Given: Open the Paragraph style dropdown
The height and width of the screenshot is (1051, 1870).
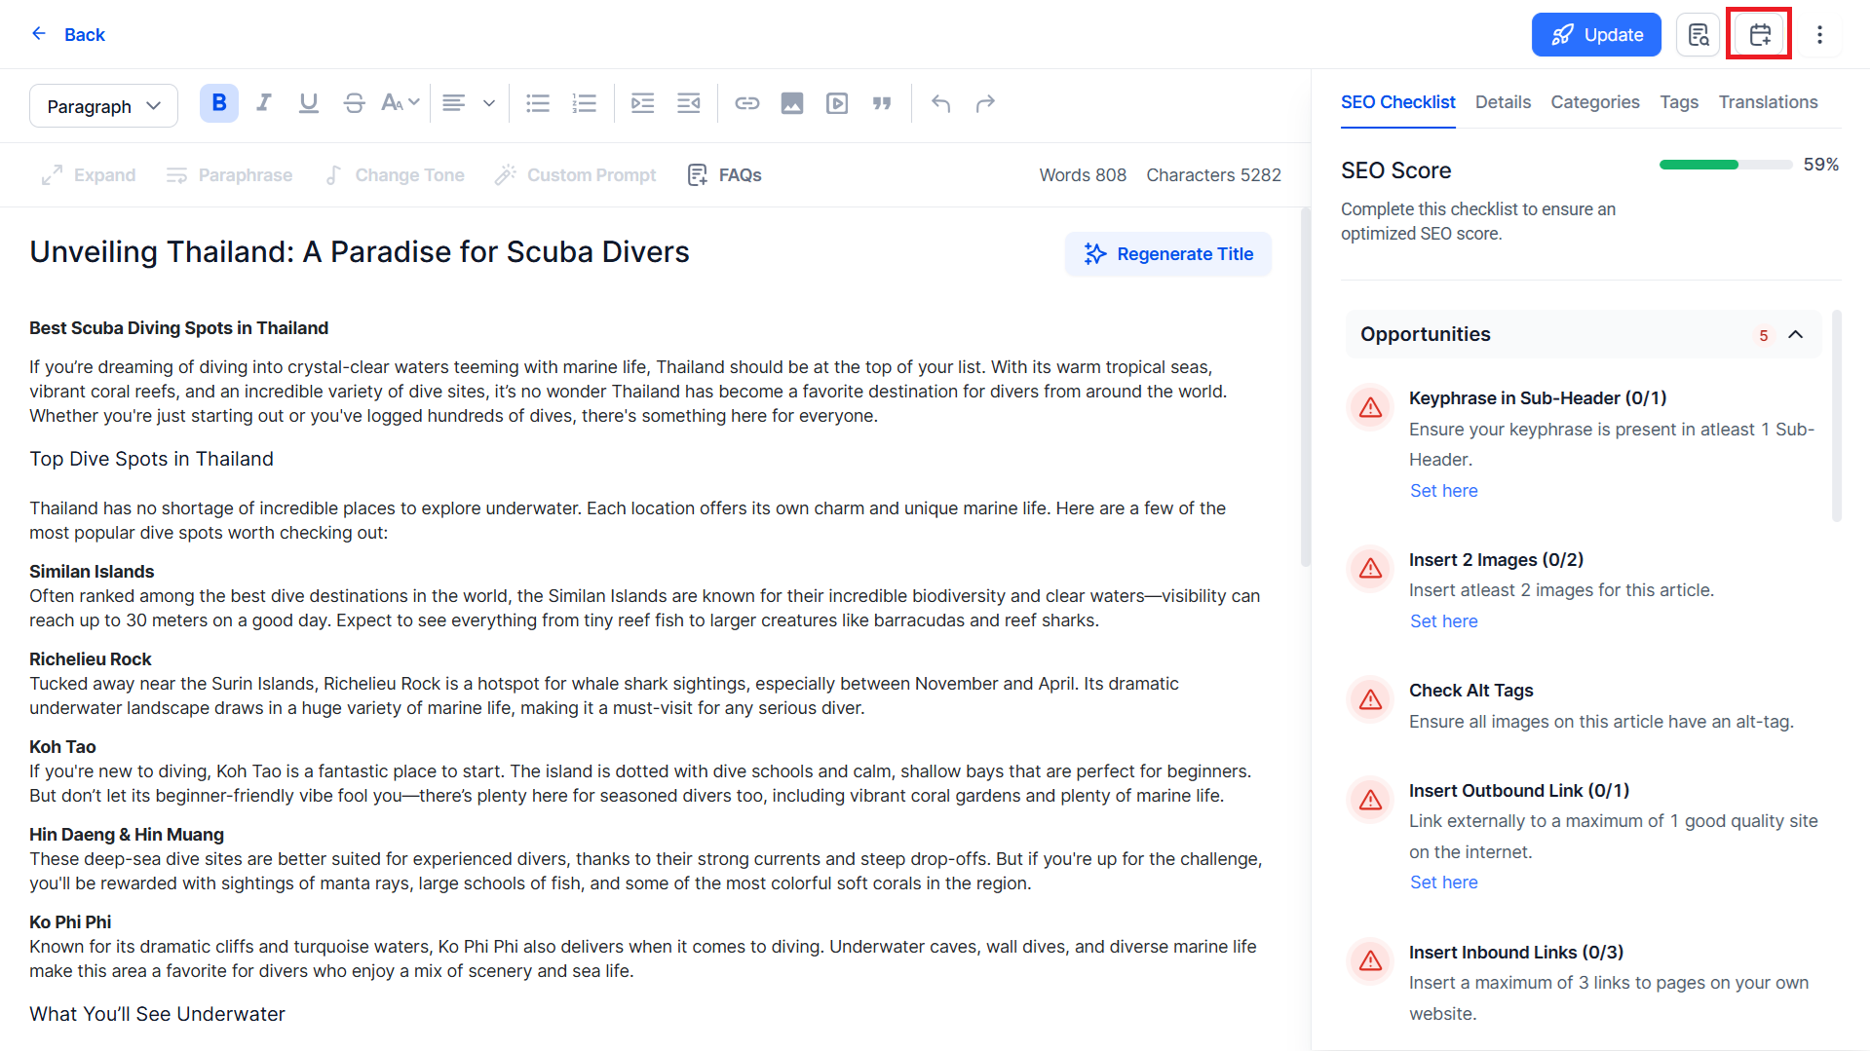Looking at the screenshot, I should 103,105.
